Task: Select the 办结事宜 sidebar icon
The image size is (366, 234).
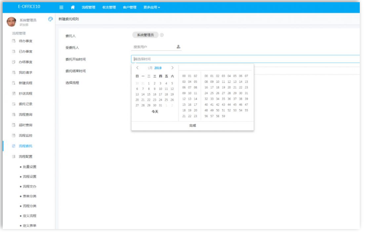Action: [x=13, y=62]
